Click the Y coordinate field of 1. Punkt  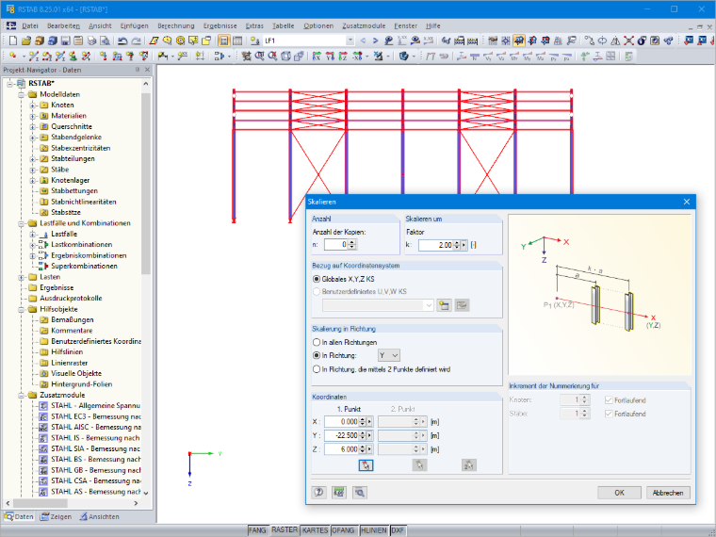coord(342,435)
